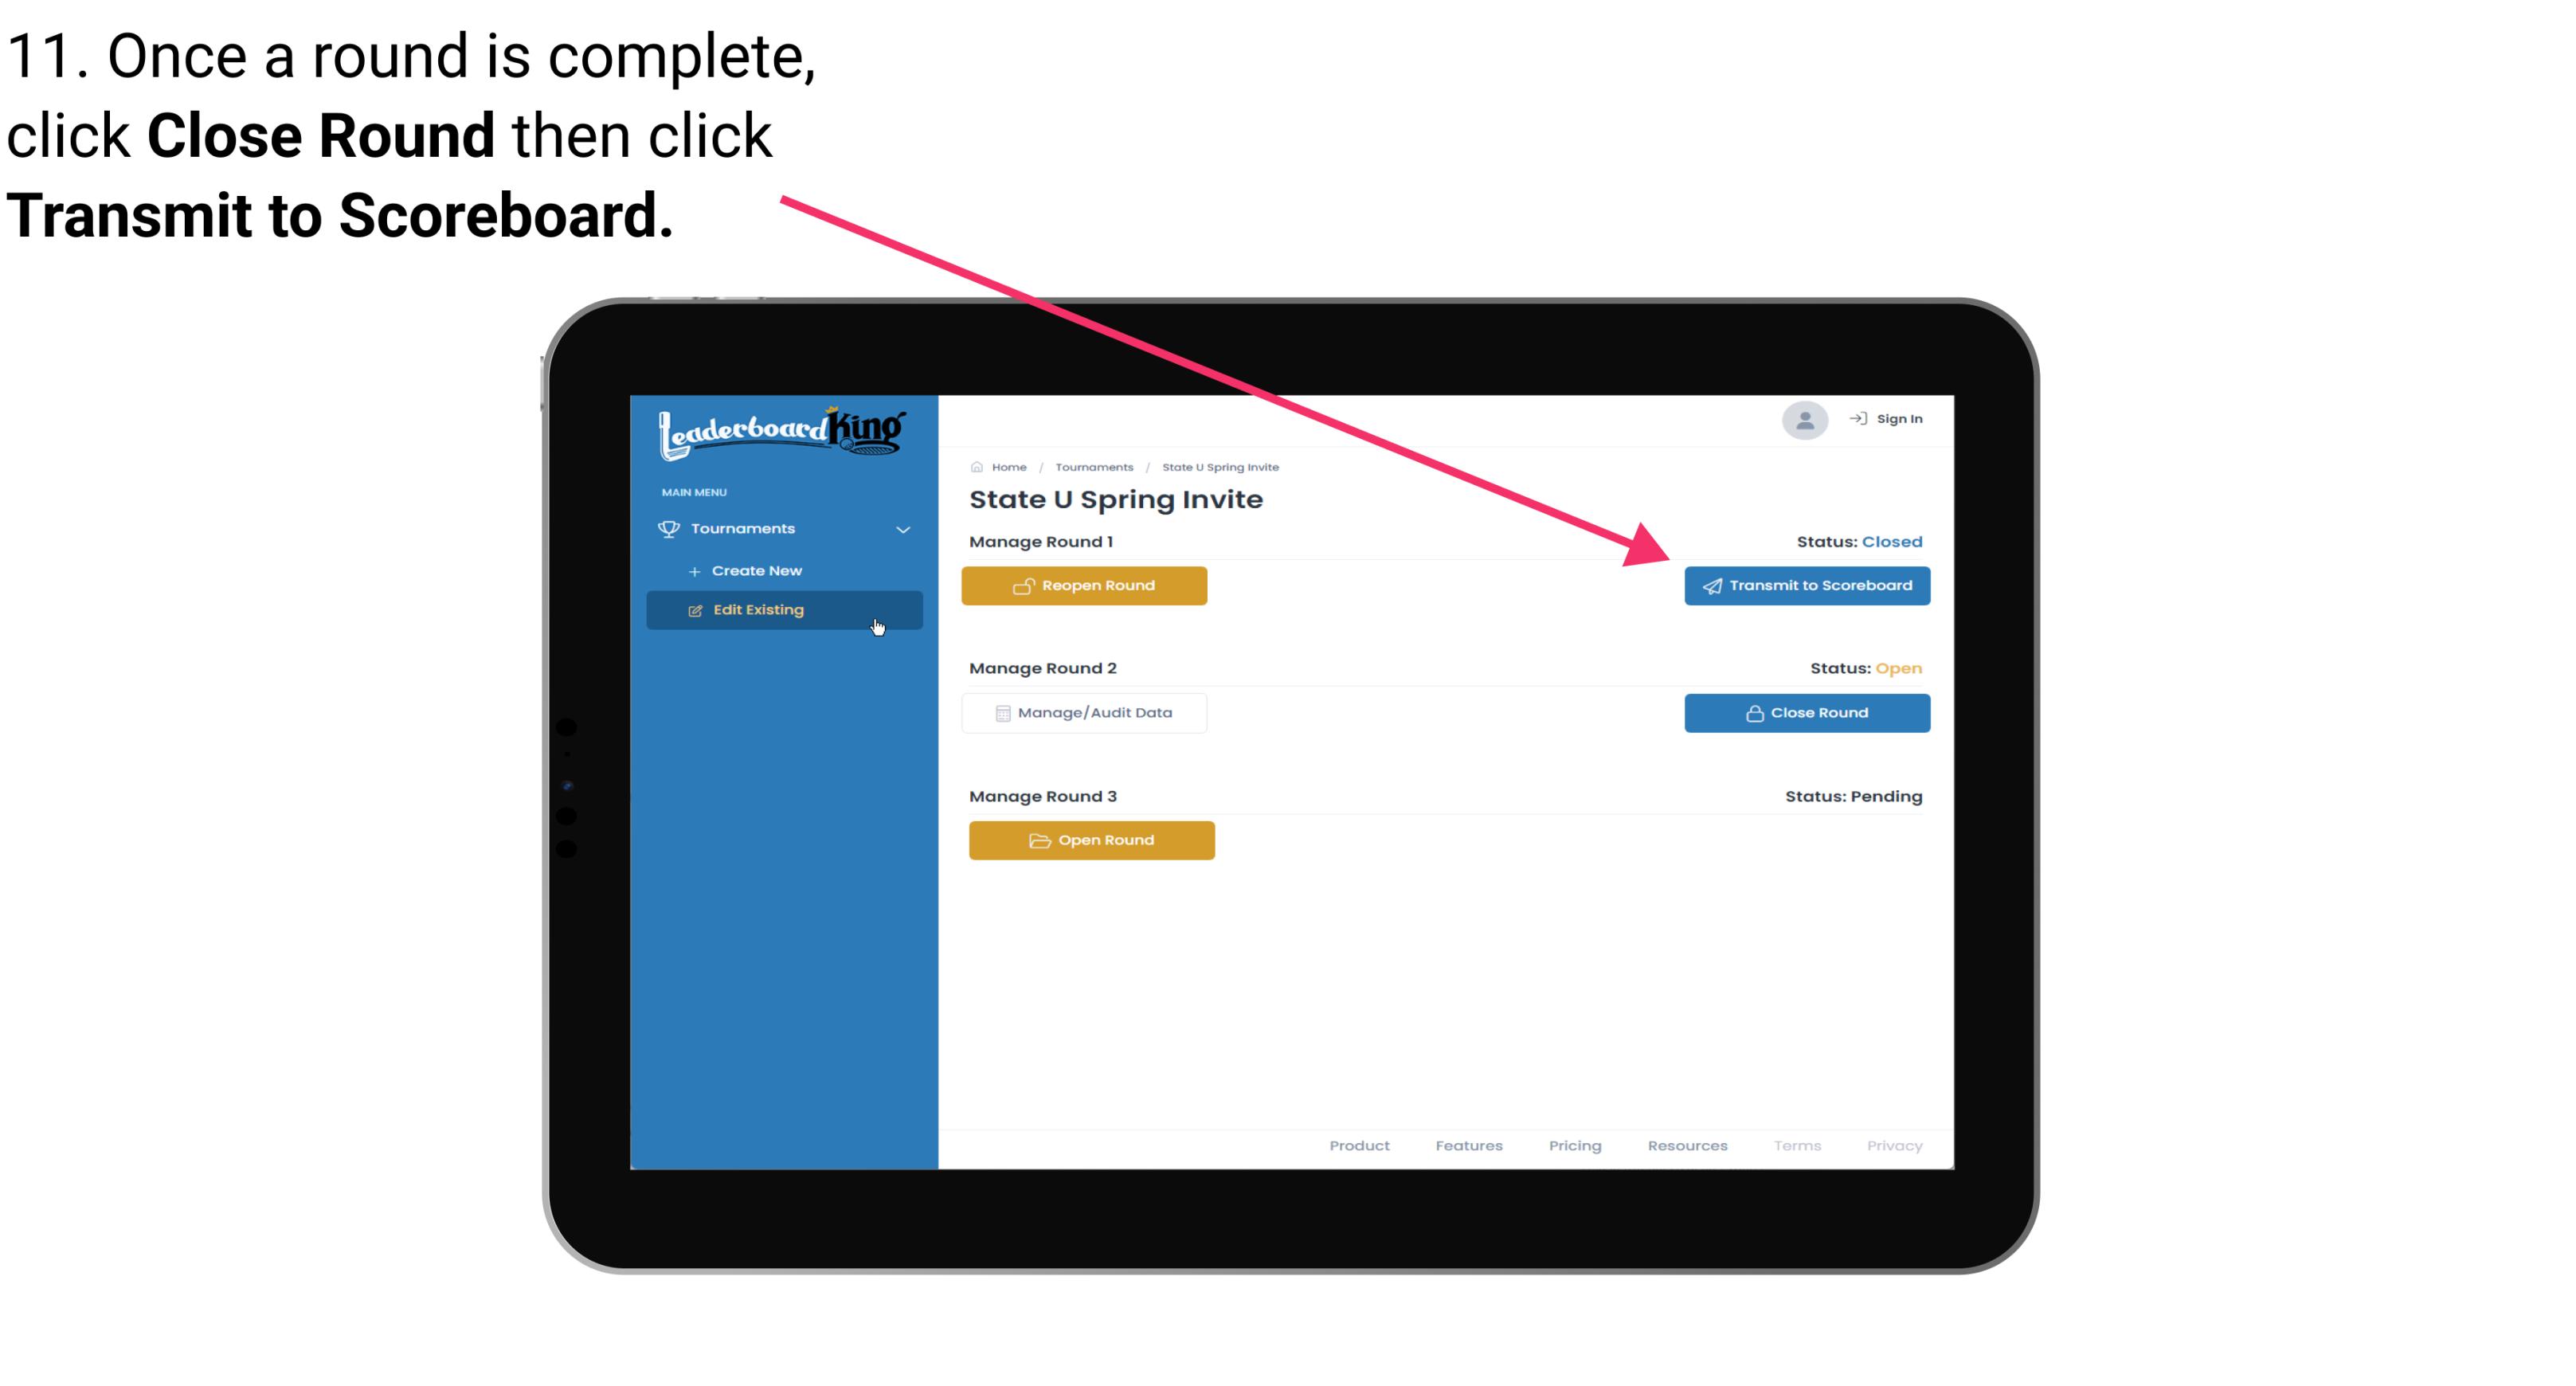Screen dimensions: 2576x1386
Task: Click the Pricing footer link
Action: [x=1575, y=1145]
